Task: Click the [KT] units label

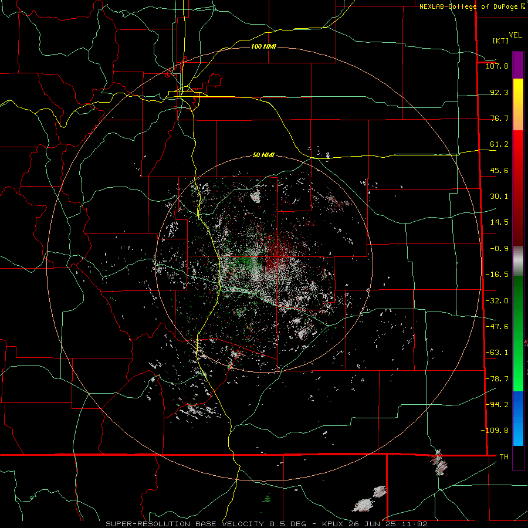Action: (x=500, y=40)
